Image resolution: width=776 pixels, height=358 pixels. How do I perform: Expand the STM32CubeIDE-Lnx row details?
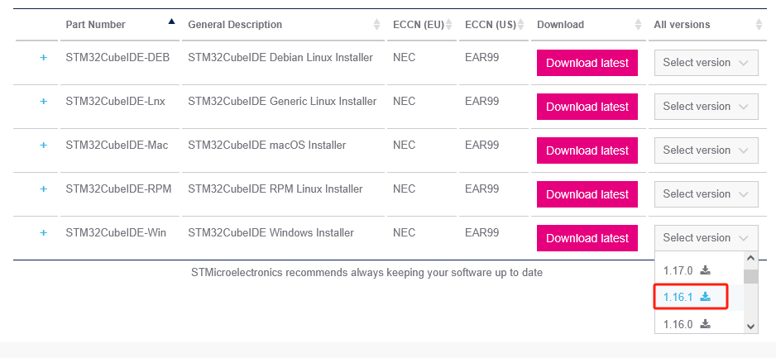click(x=44, y=102)
